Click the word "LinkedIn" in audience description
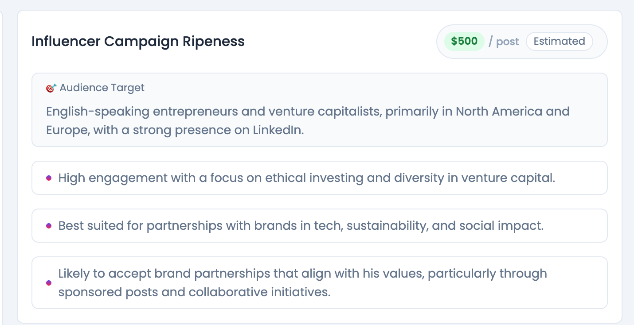634x325 pixels. pyautogui.click(x=278, y=130)
